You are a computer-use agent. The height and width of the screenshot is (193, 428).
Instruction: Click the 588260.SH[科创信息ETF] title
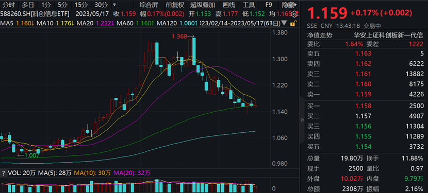tap(35, 14)
